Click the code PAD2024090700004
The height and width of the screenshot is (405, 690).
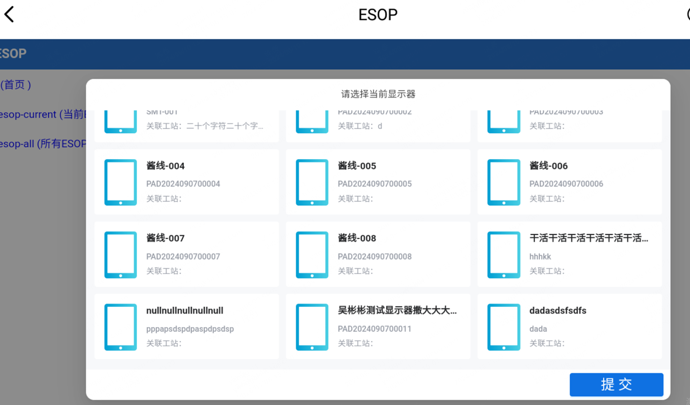(183, 184)
